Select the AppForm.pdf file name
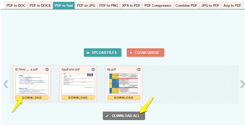The height and width of the screenshot is (125, 245). 71,69
